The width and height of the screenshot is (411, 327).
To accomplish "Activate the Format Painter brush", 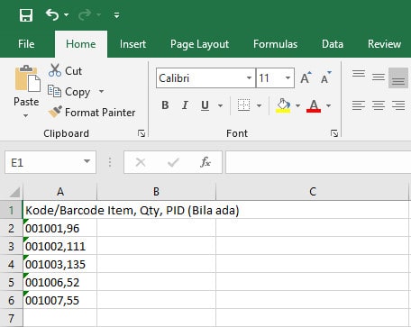I will (92, 113).
